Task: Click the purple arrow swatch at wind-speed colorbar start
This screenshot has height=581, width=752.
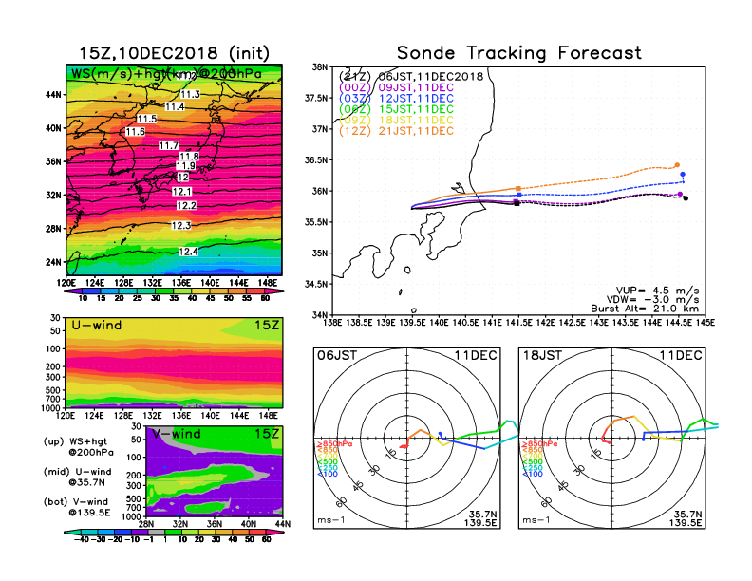Action: (x=71, y=290)
